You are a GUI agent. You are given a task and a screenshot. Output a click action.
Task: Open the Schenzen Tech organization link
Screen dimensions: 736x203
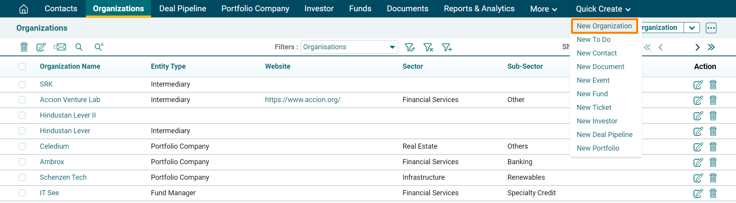63,177
